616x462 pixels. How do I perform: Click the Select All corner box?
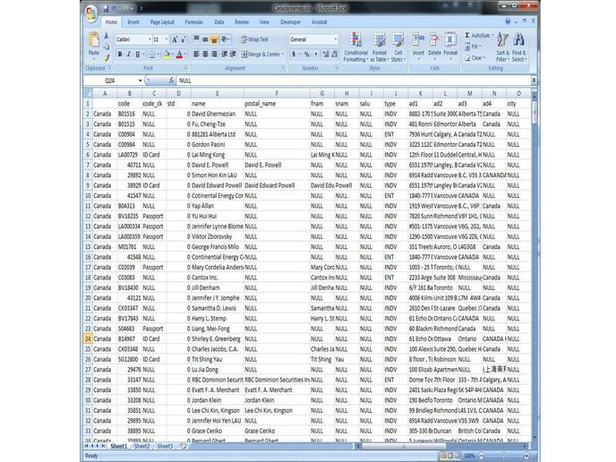coord(88,93)
